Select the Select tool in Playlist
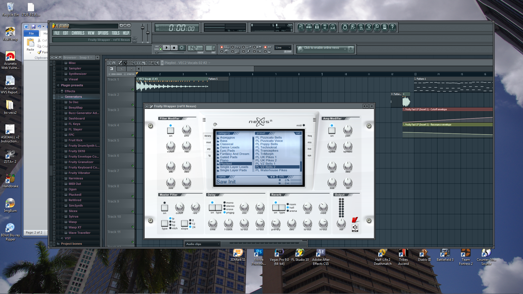Image resolution: width=523 pixels, height=294 pixels. point(148,63)
